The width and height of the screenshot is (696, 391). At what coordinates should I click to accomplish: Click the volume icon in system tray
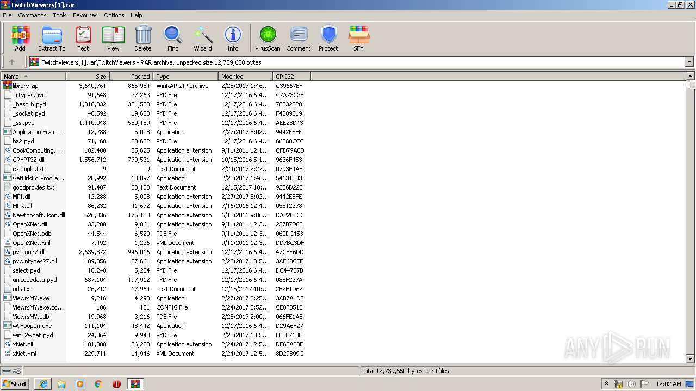631,384
